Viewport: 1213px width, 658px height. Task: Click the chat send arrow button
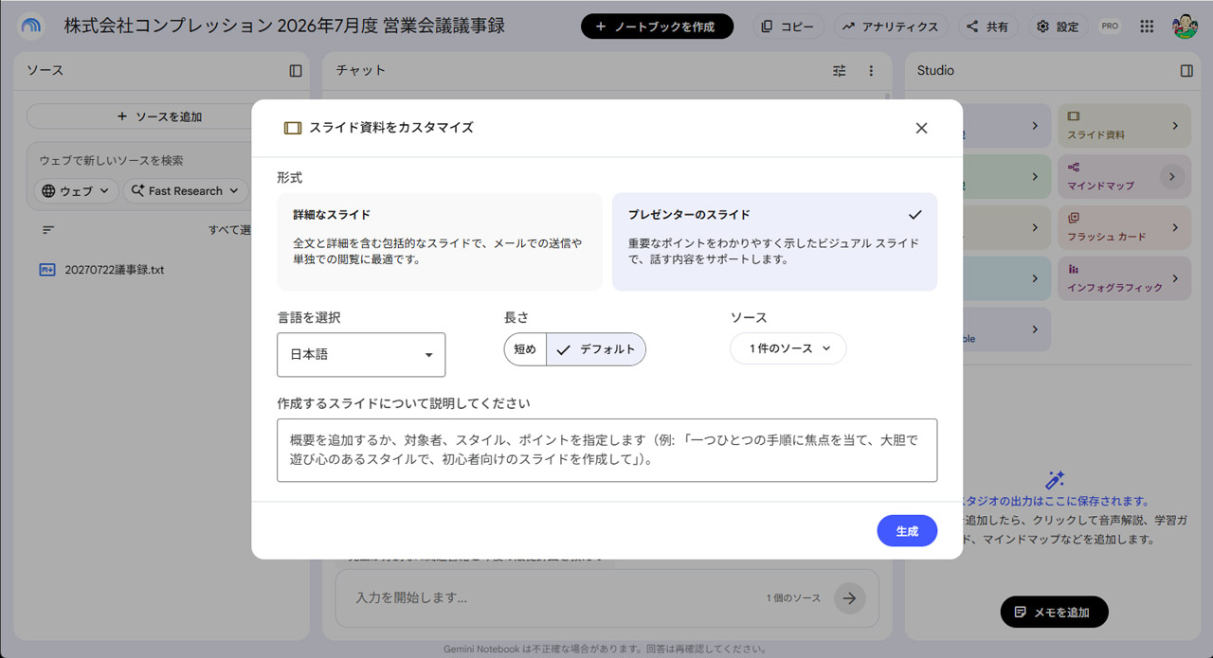point(850,598)
